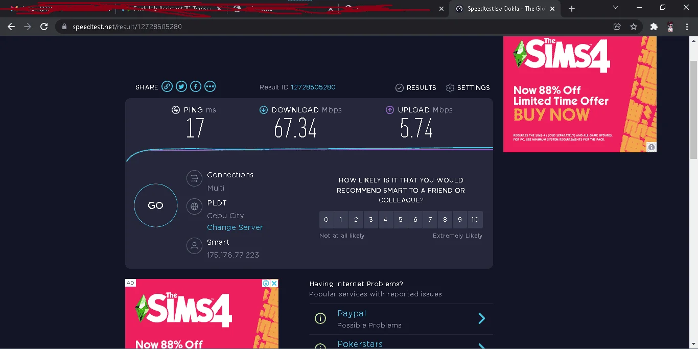Rate recommendation 8
698x349 pixels.
tap(445, 220)
